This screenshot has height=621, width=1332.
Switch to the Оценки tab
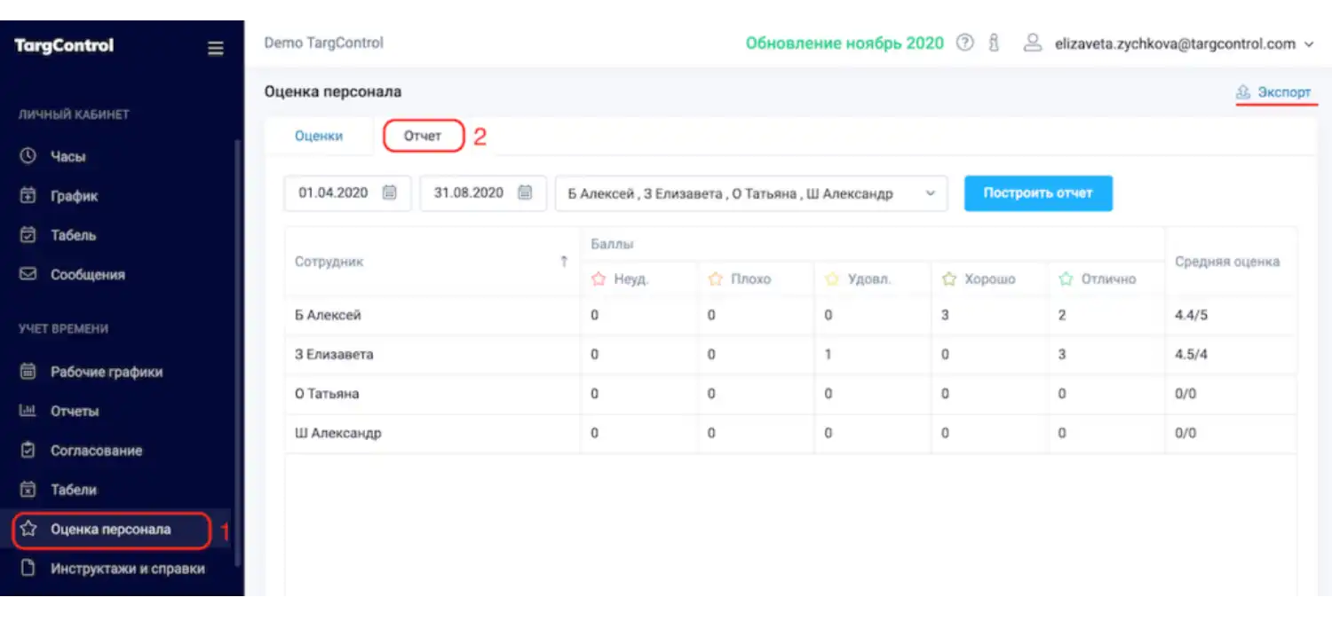click(318, 135)
